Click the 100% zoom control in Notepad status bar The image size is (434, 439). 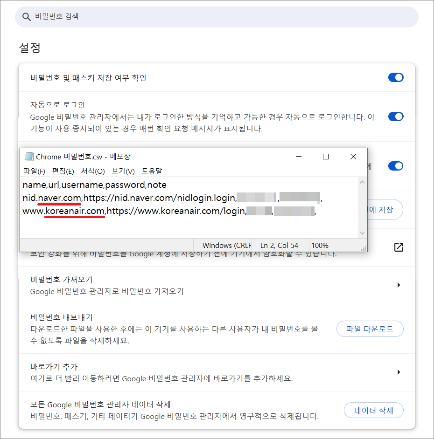click(322, 245)
